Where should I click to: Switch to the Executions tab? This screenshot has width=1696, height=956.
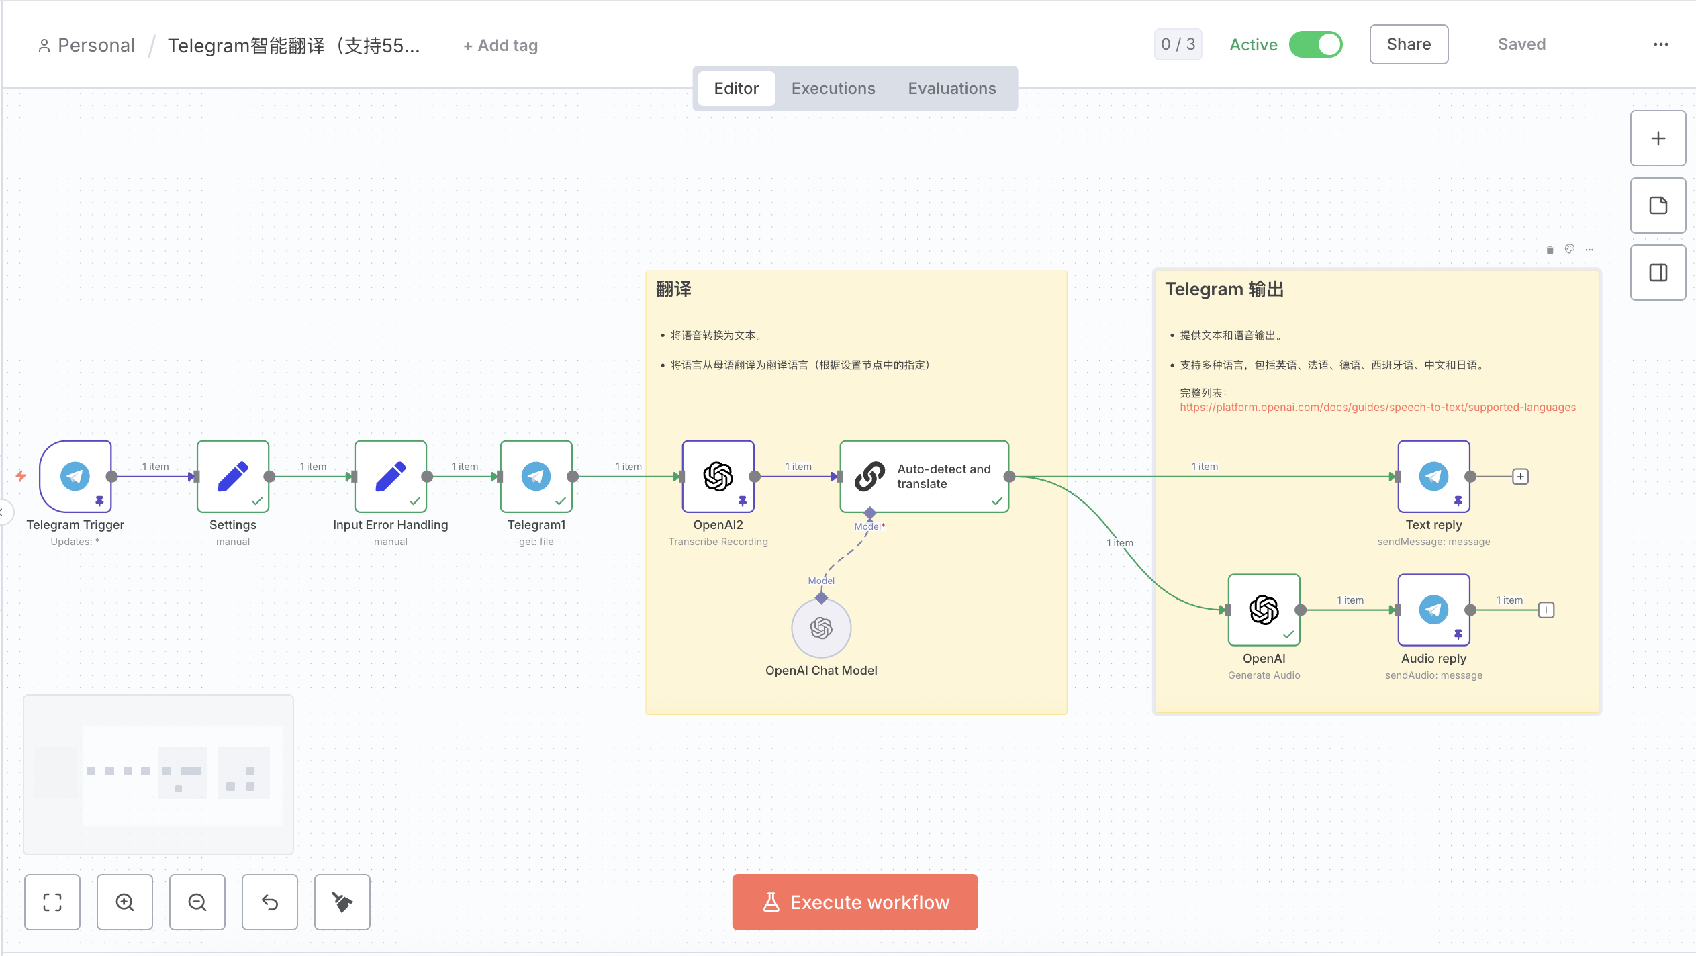tap(833, 89)
